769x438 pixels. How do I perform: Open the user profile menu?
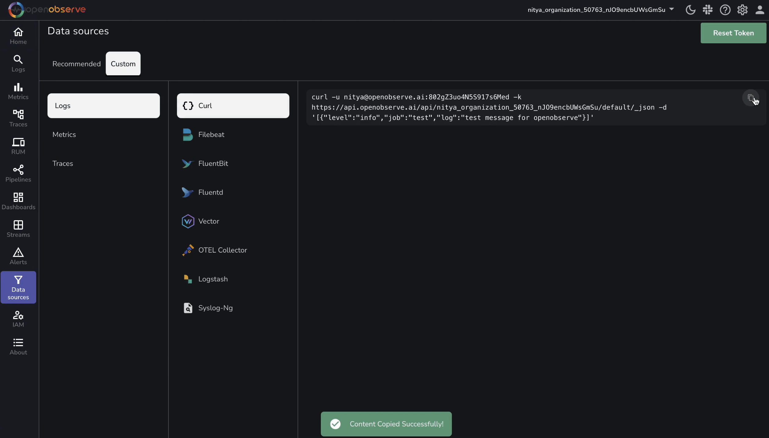(x=760, y=9)
